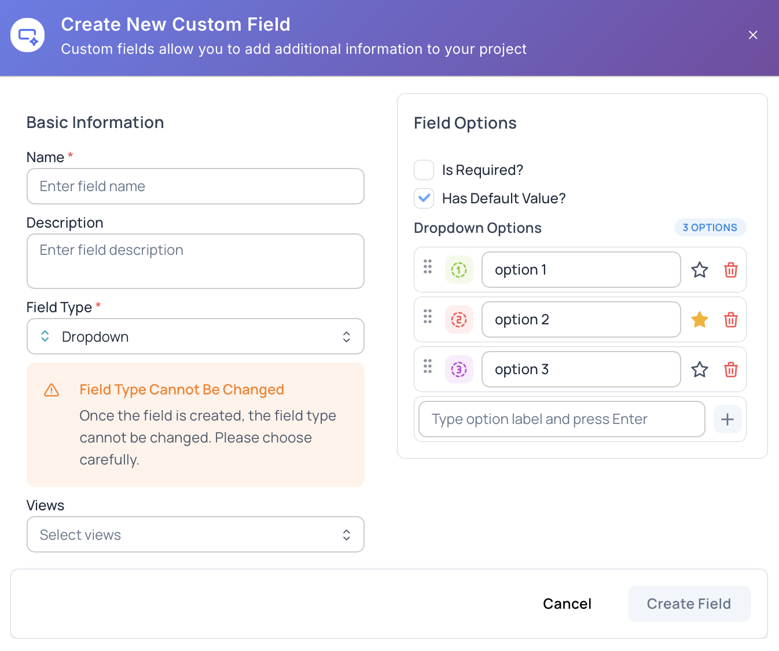This screenshot has width=779, height=651.
Task: Click the Cancel button
Action: (567, 604)
